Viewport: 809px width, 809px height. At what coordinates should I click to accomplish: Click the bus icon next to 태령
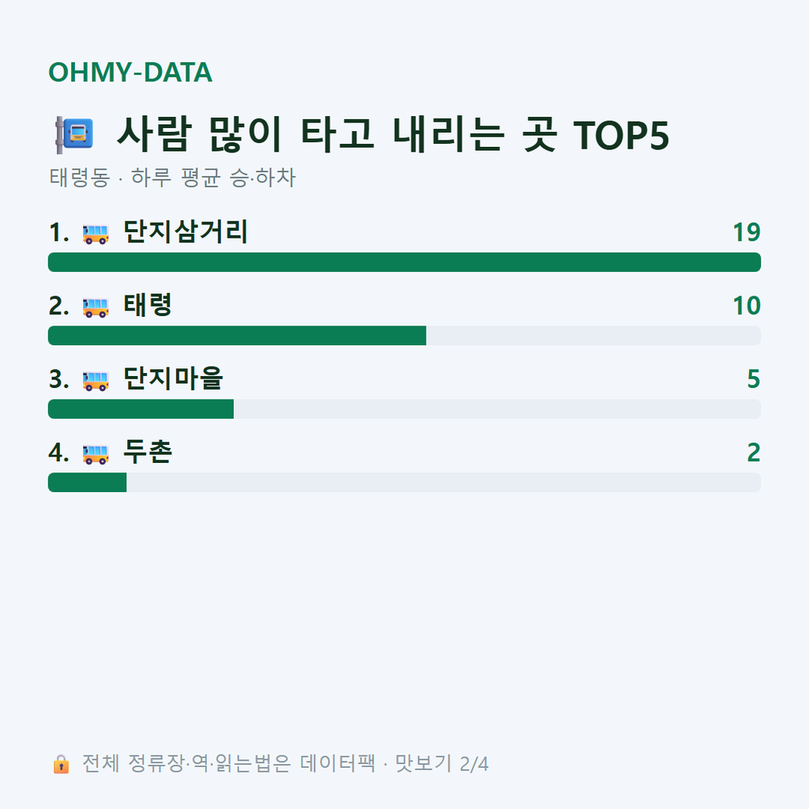pyautogui.click(x=96, y=307)
